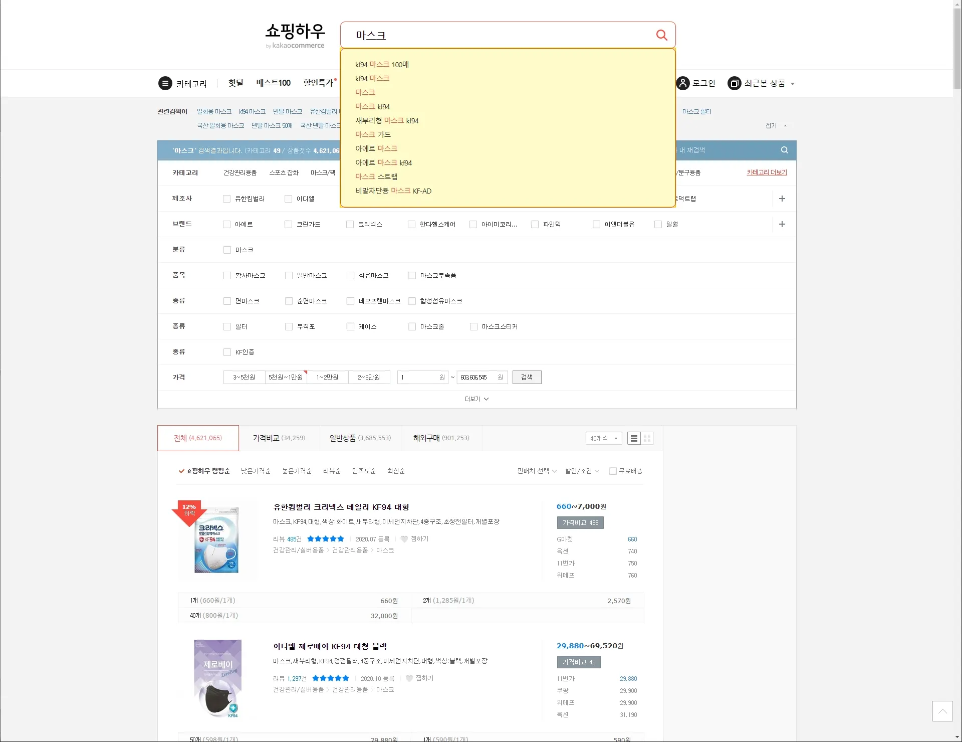Switch to the 가격비교 tab
962x742 pixels.
tap(279, 438)
